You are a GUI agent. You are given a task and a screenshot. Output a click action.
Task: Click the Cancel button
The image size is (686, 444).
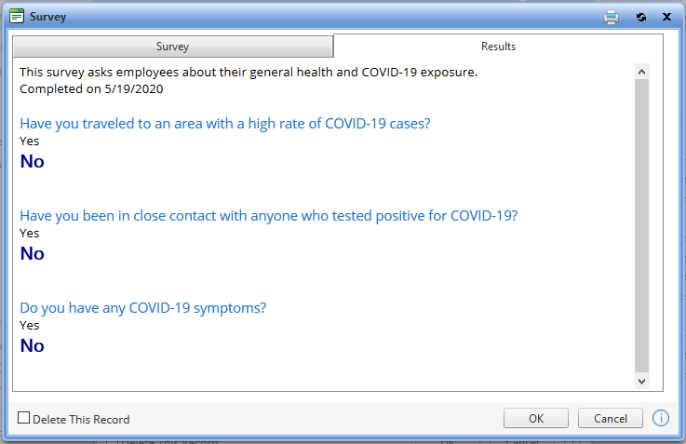(x=610, y=418)
